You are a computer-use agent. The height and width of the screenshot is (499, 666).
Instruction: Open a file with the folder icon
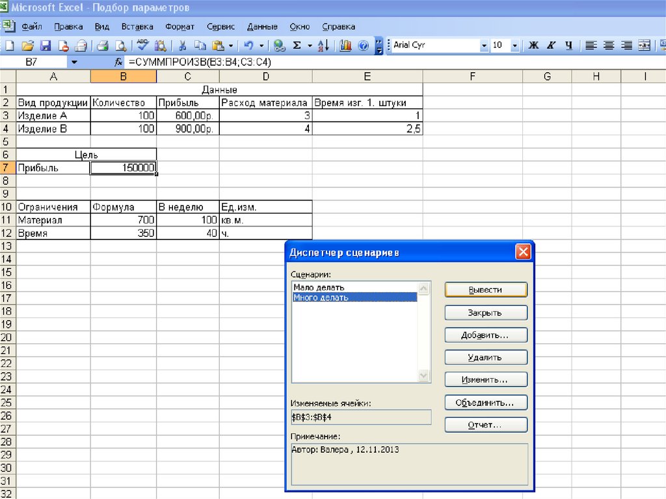(x=27, y=46)
